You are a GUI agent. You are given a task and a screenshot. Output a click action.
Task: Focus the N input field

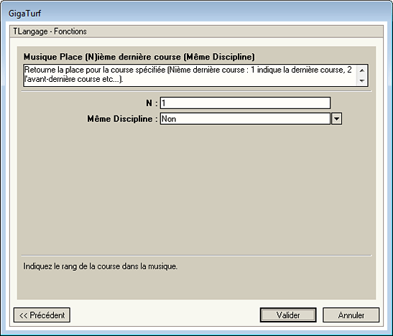(245, 103)
